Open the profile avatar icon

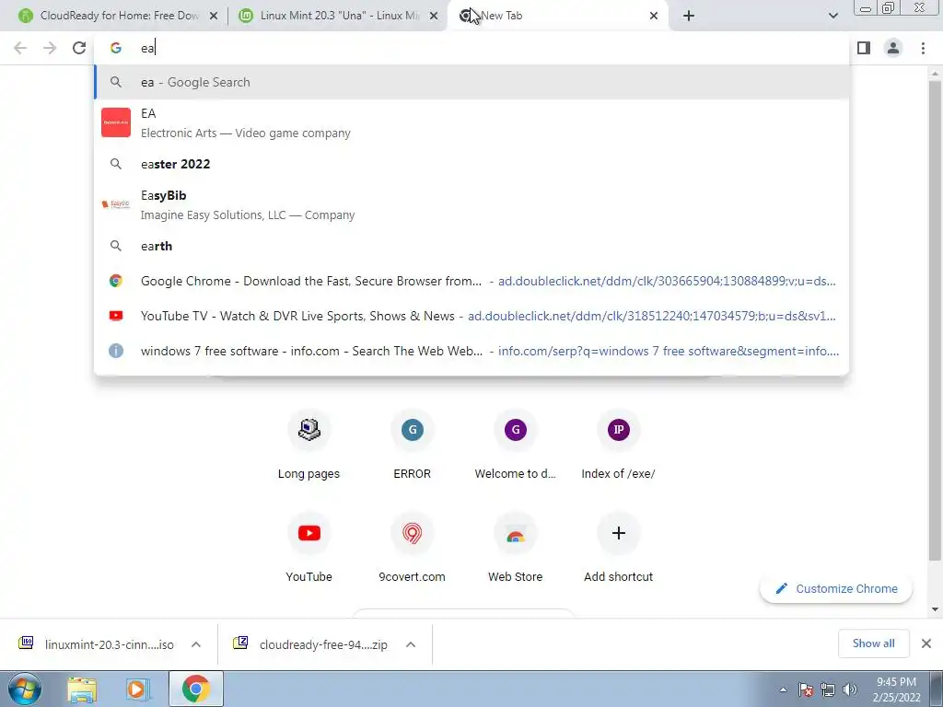[893, 48]
